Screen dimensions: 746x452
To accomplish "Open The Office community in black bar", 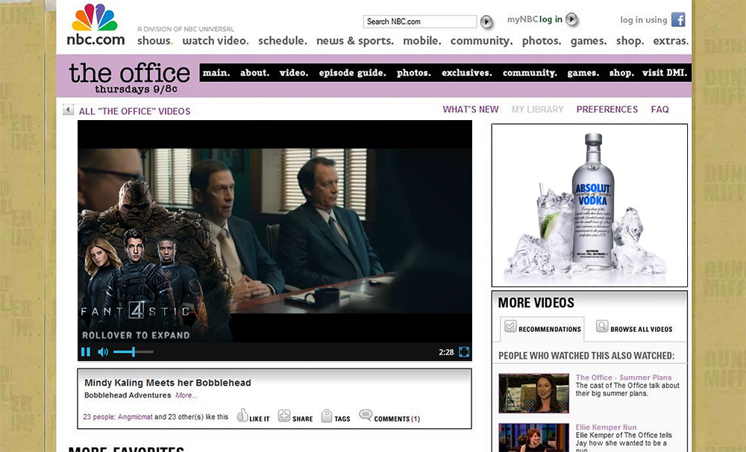I will [x=530, y=73].
